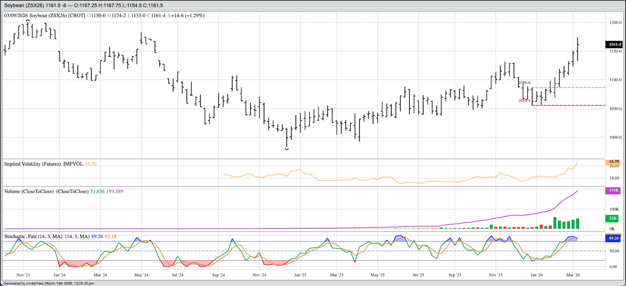Click the 1200-0 price axis label
Screen dimensions: 626x286
click(x=615, y=23)
